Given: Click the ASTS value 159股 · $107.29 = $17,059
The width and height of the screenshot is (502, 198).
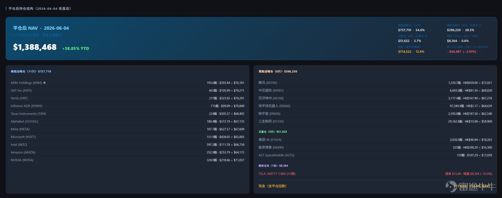Looking at the screenshot, I should click(474, 155).
